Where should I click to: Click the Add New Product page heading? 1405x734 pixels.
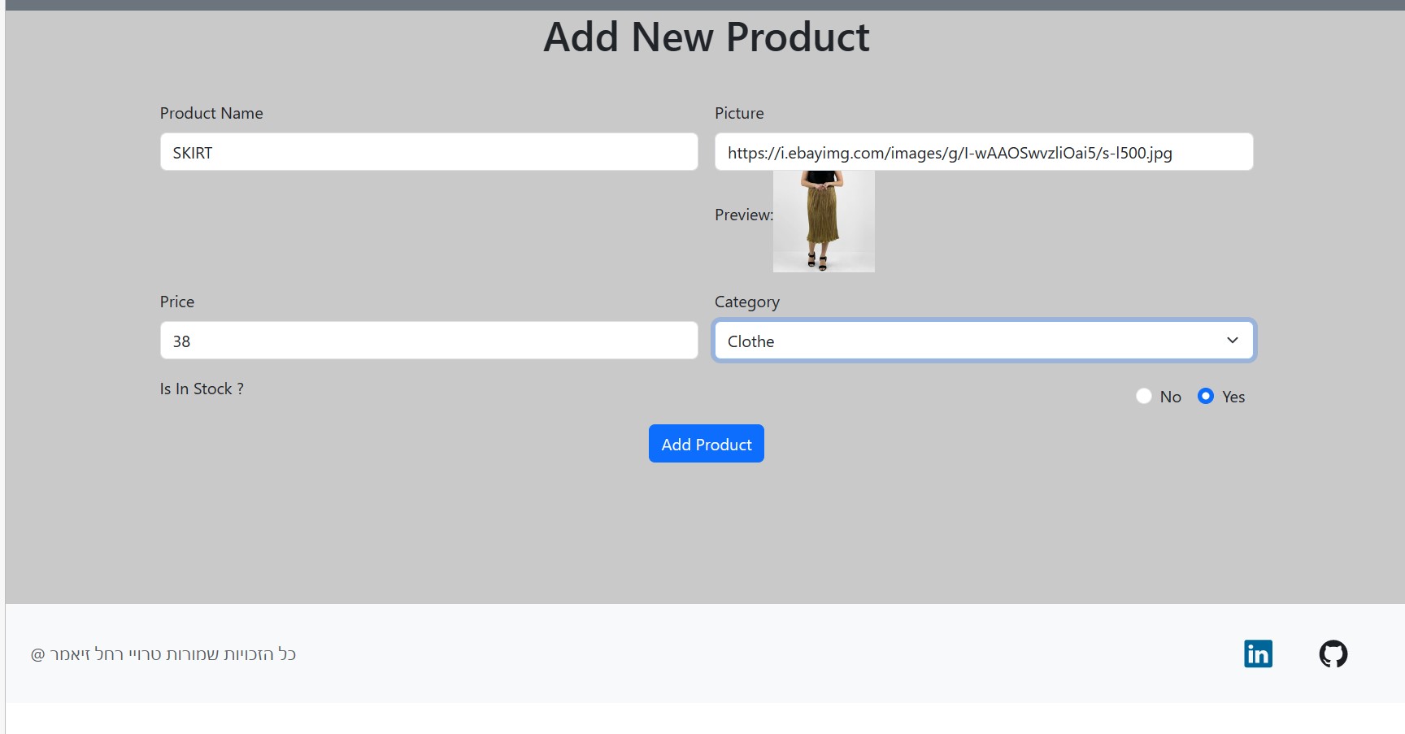point(706,37)
